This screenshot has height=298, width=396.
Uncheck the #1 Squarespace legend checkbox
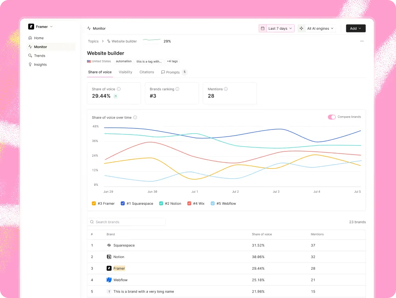click(x=123, y=203)
